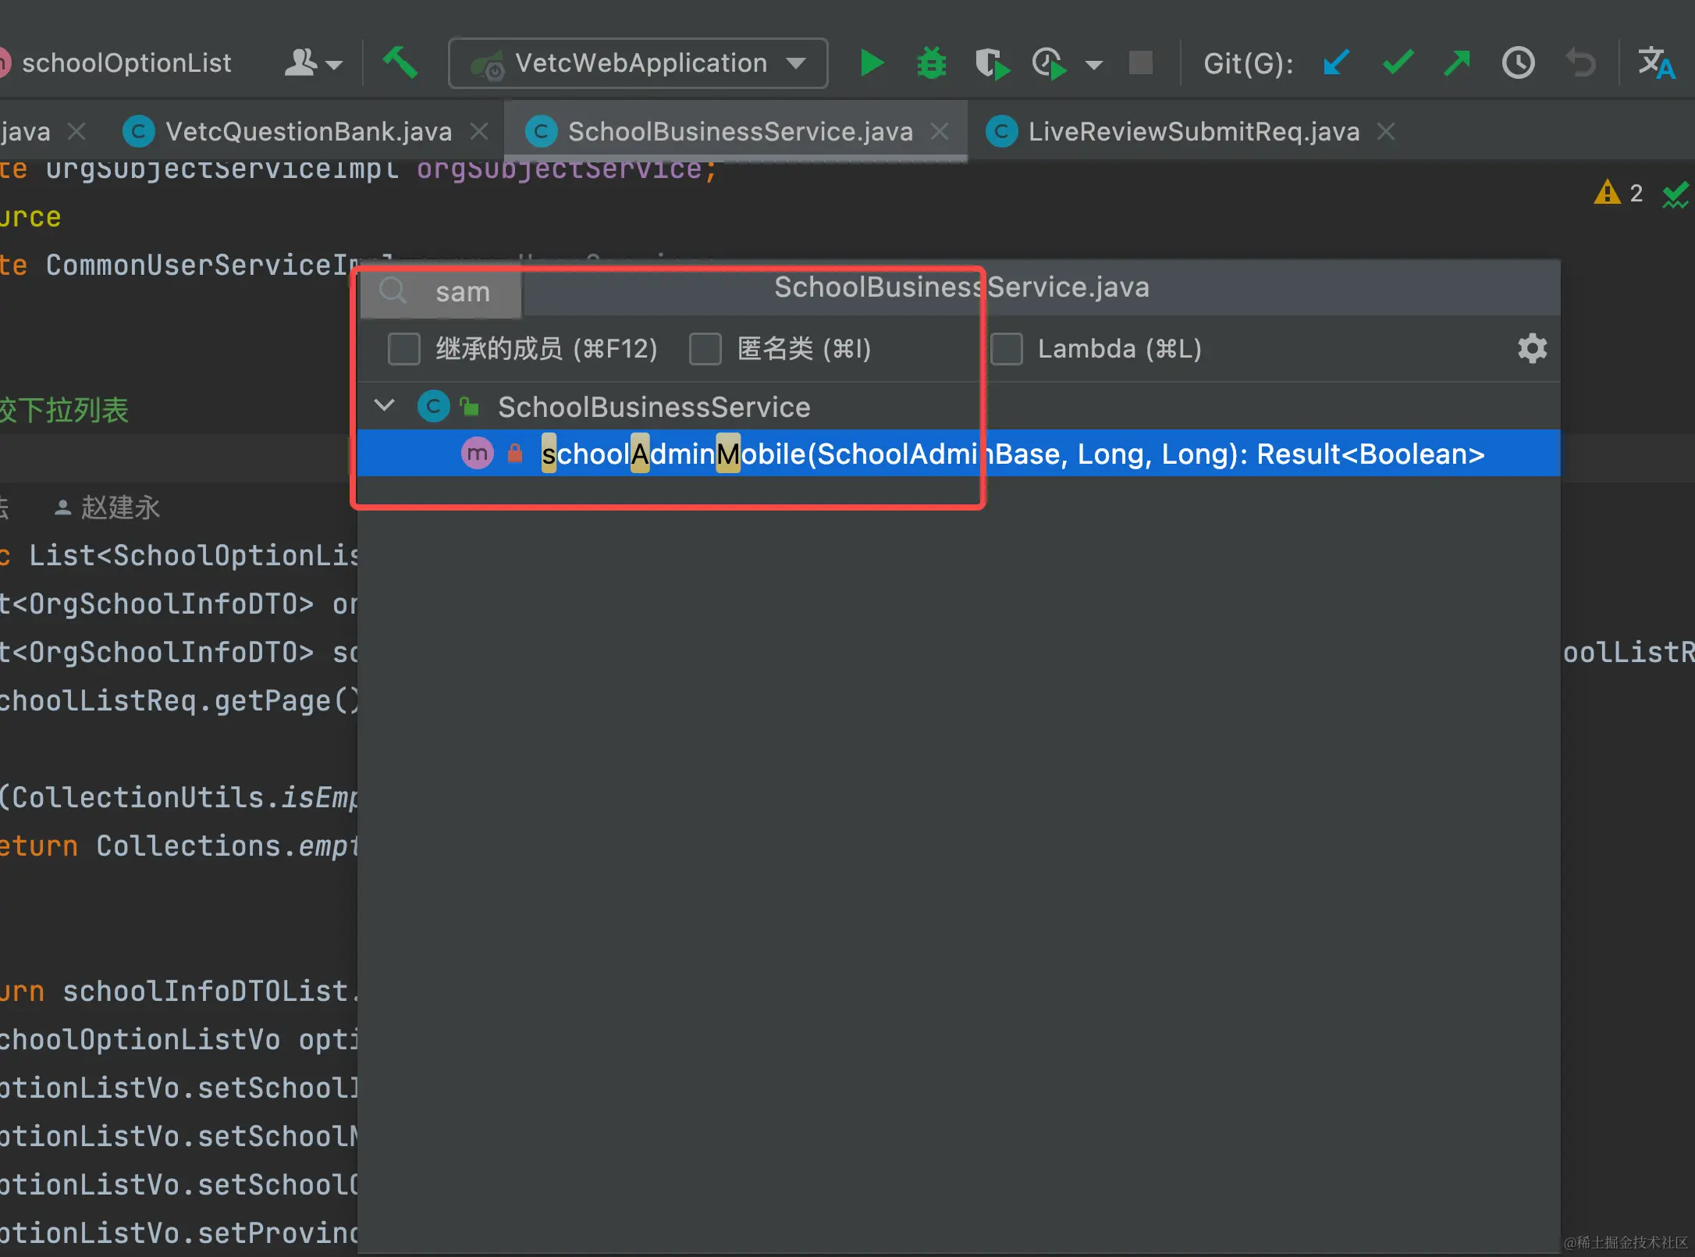This screenshot has height=1257, width=1695.
Task: Check the Lambda checkbox
Action: 1007,349
